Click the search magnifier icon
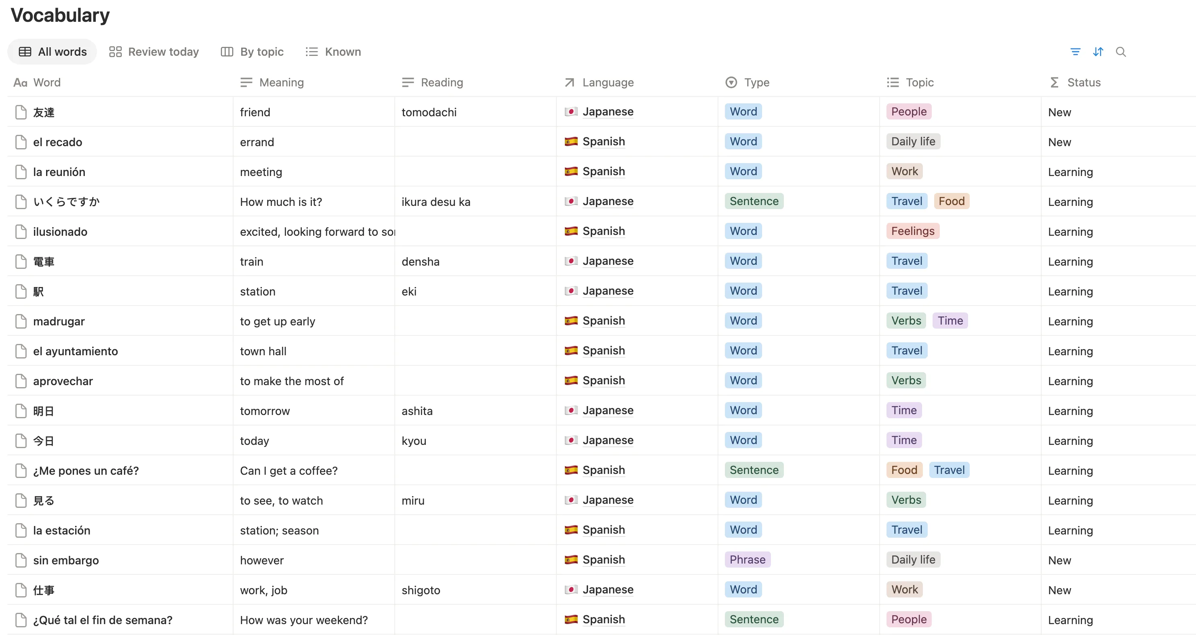The image size is (1196, 635). coord(1121,52)
